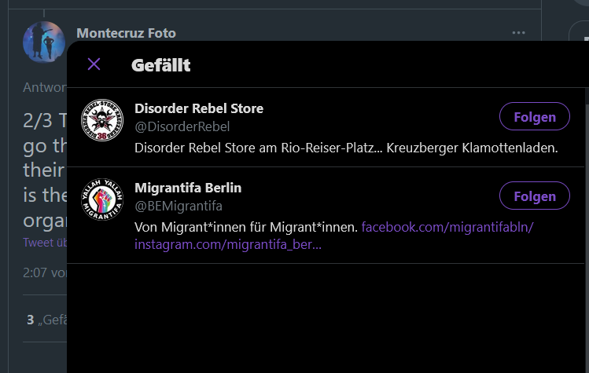
Task: Open the 'Tweet üb' translate link
Action: 45,243
